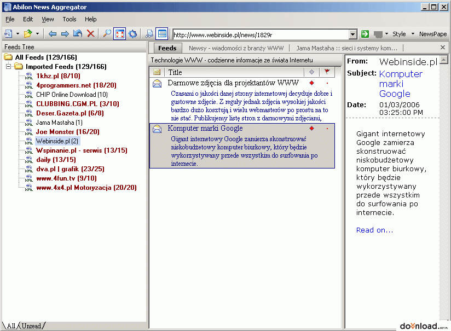Open the dropdown arrow after Style

click(x=413, y=34)
